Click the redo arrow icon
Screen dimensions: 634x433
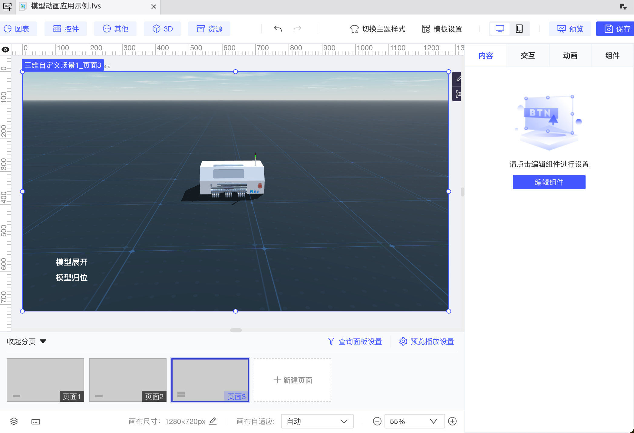(297, 29)
